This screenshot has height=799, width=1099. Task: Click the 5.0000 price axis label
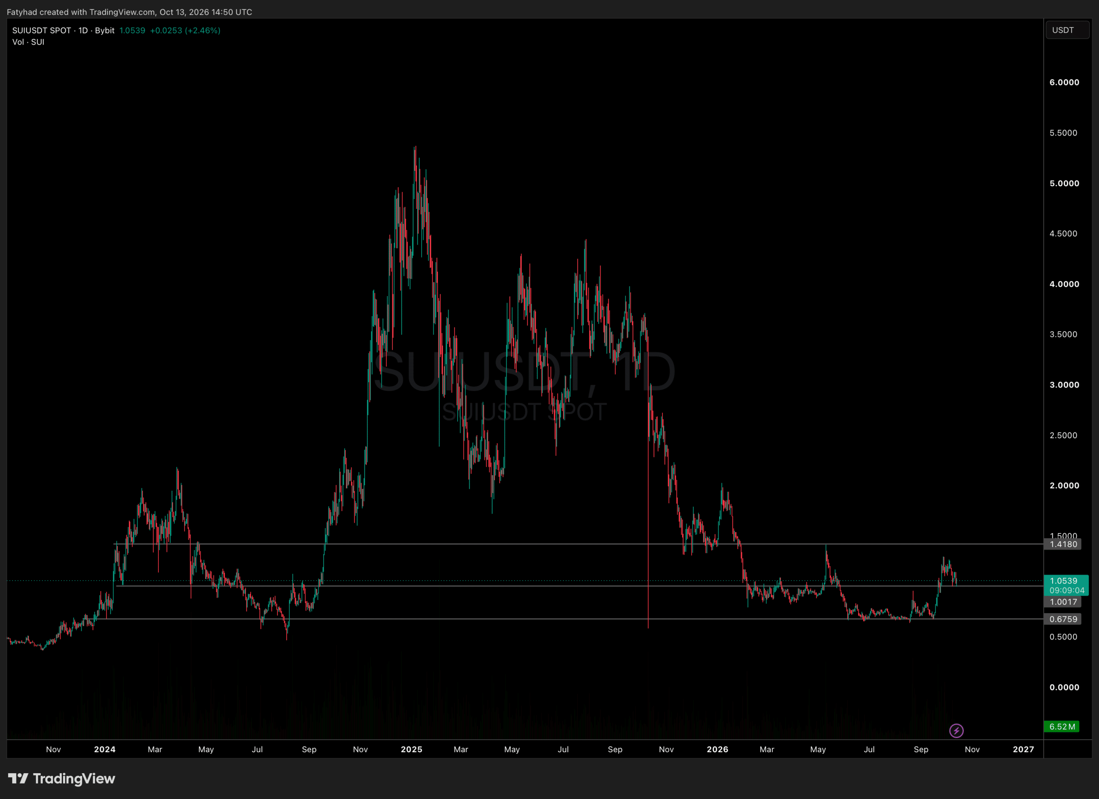[1064, 184]
